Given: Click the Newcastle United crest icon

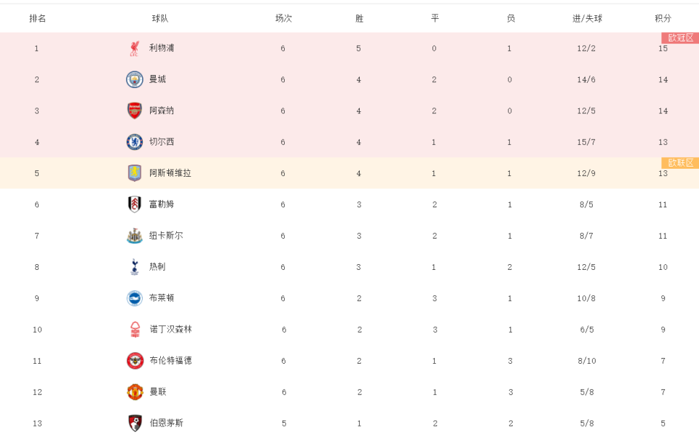Looking at the screenshot, I should (135, 236).
